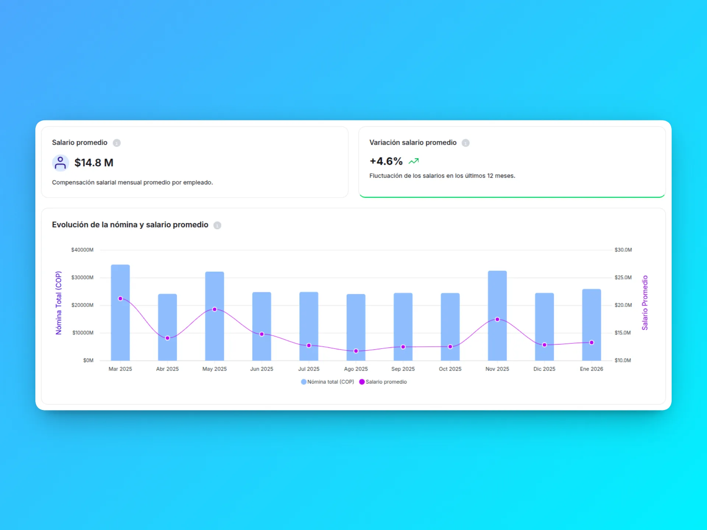Screen dimensions: 707x530
Task: Click the Nov 2025 payroll bar
Action: pyautogui.click(x=497, y=294)
